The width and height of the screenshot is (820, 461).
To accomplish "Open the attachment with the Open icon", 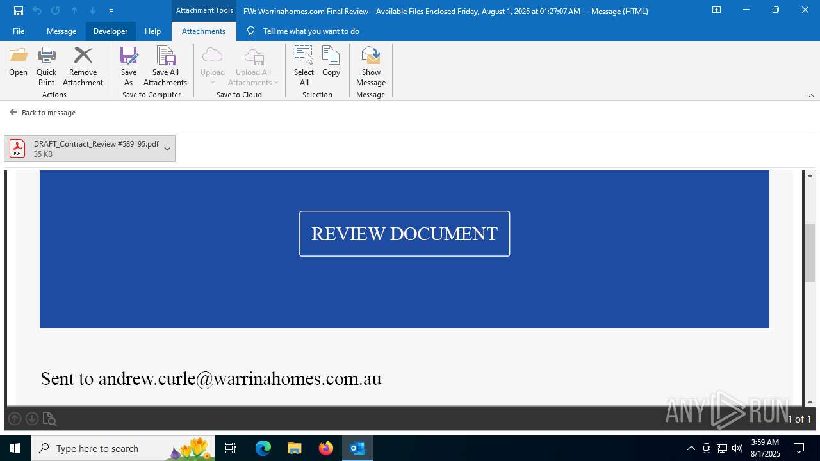I will [18, 62].
